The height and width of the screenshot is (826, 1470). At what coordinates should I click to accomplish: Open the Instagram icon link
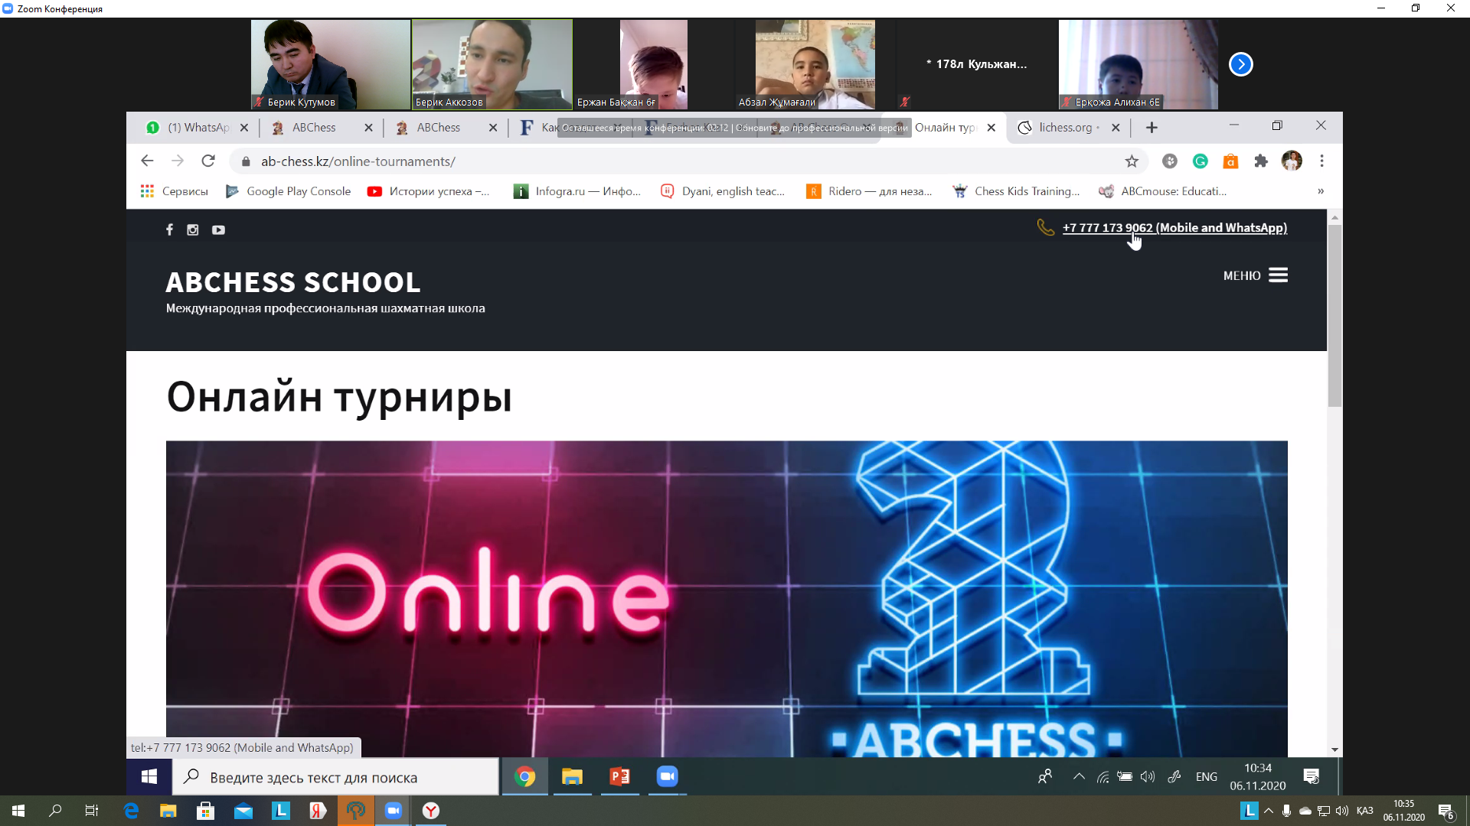[x=193, y=229]
